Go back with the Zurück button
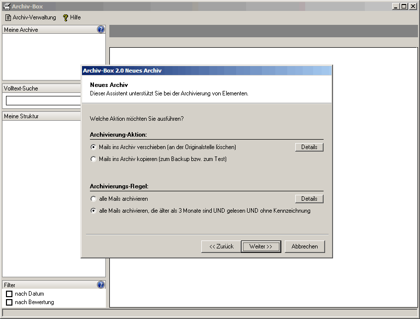This screenshot has width=420, height=319. (x=221, y=246)
